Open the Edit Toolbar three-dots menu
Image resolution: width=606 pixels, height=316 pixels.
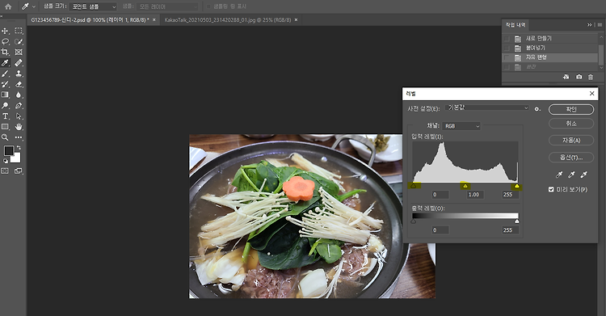click(18, 137)
